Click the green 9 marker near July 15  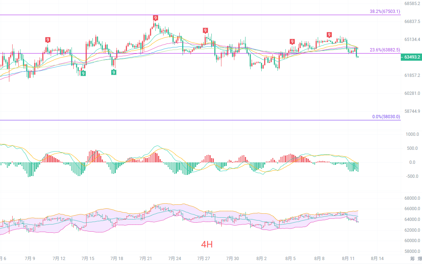(x=83, y=73)
